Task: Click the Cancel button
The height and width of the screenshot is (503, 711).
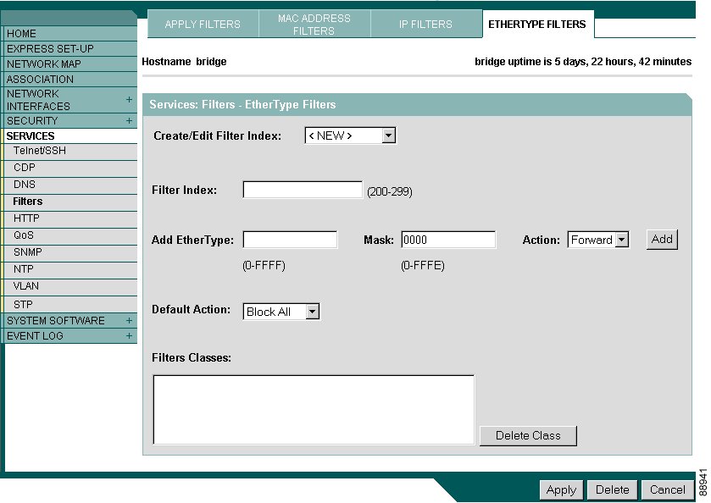Action: 667,489
